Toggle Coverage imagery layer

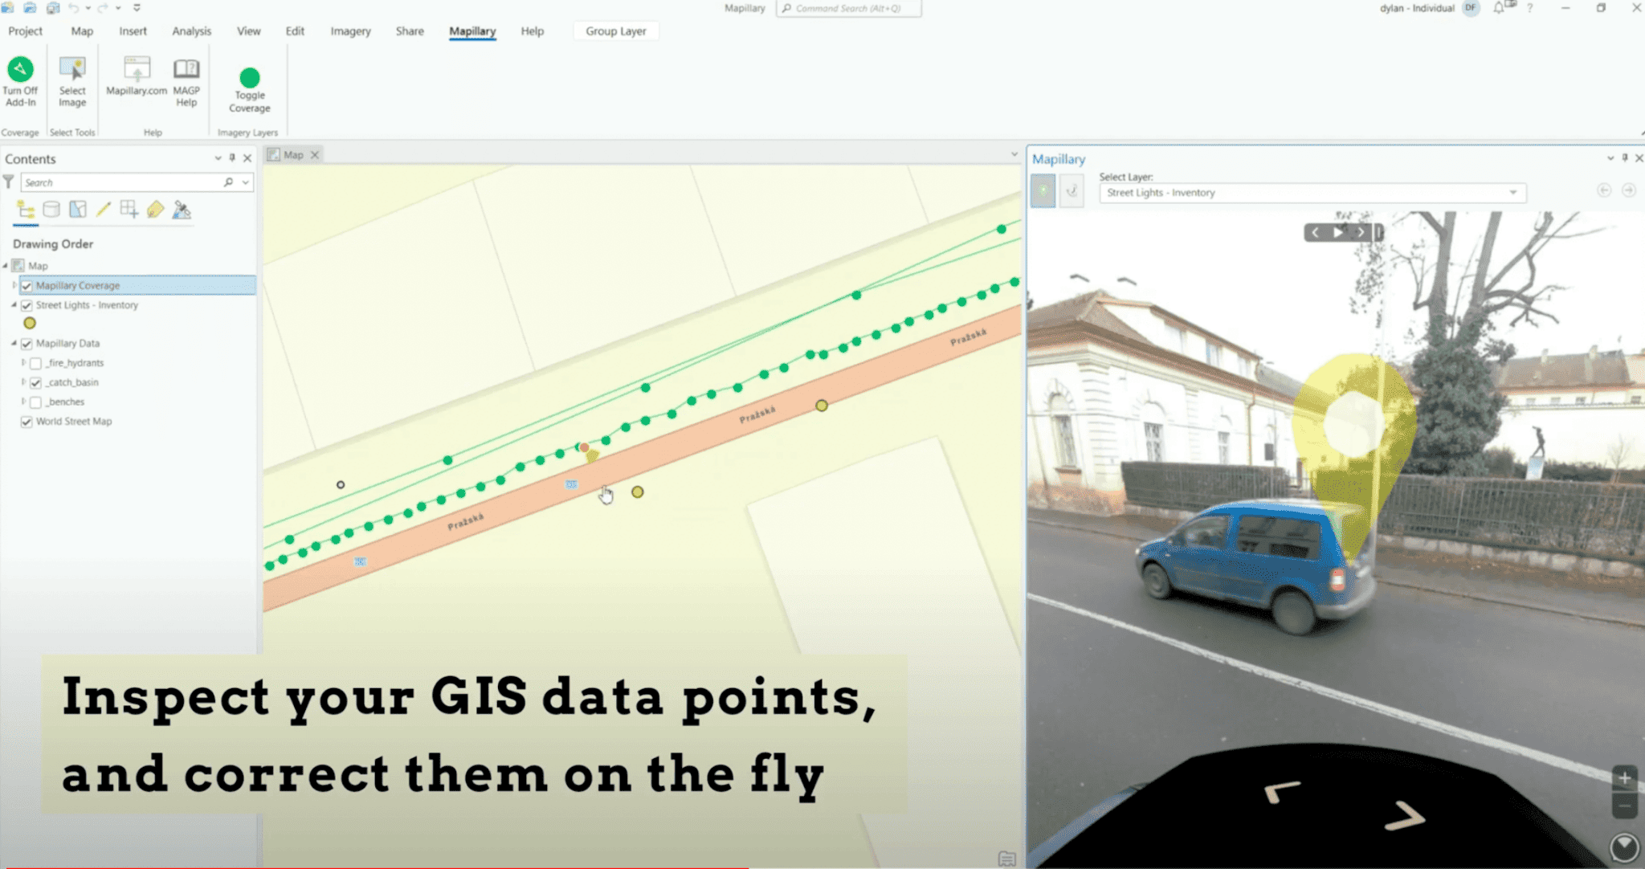(x=248, y=84)
